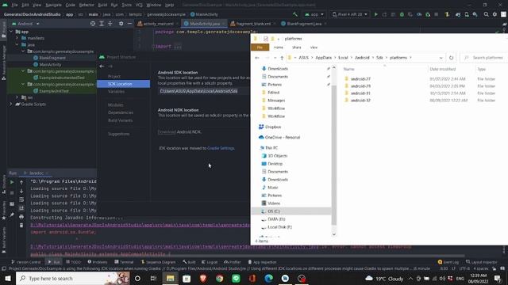The height and width of the screenshot is (285, 508).
Task: Click the Stop process icon in the toolbar
Action: click(437, 14)
